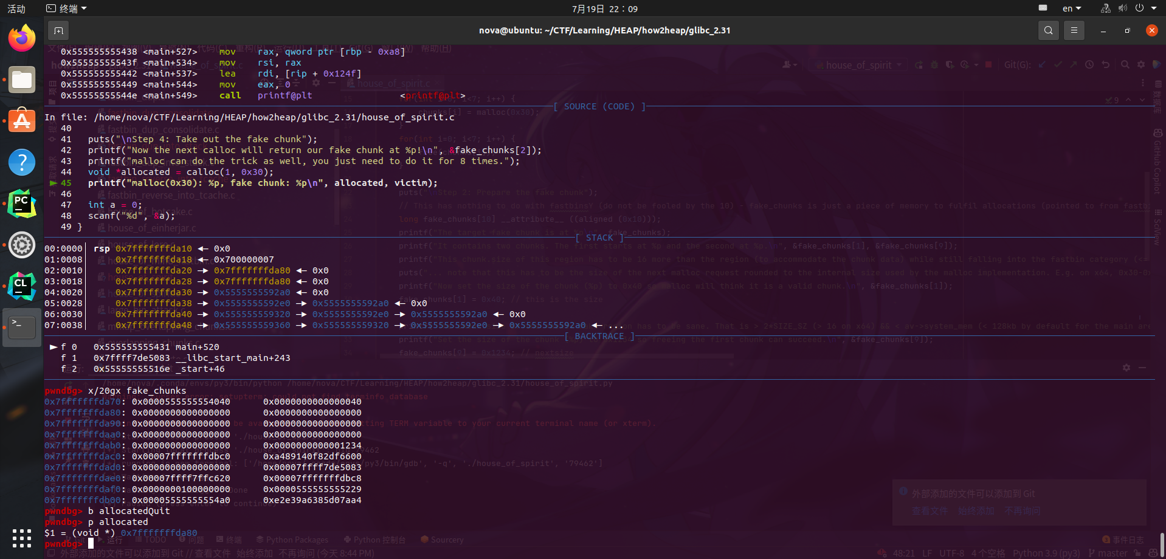Expand the en input source dropdown
Viewport: 1166px width, 559px height.
tap(1071, 9)
